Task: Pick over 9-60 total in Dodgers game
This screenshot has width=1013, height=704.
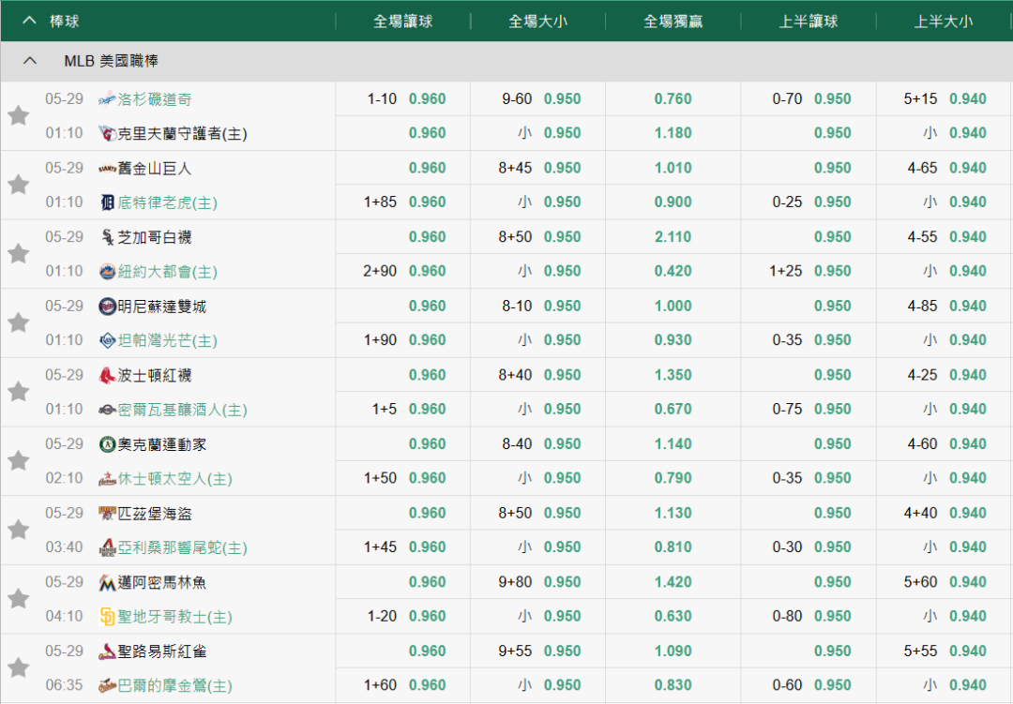Action: click(562, 98)
